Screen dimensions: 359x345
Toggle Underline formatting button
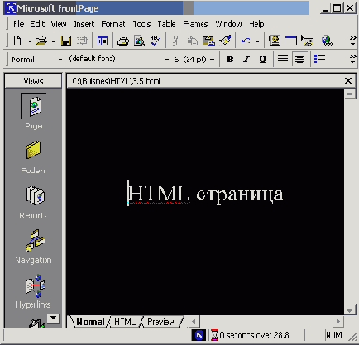tap(262, 60)
